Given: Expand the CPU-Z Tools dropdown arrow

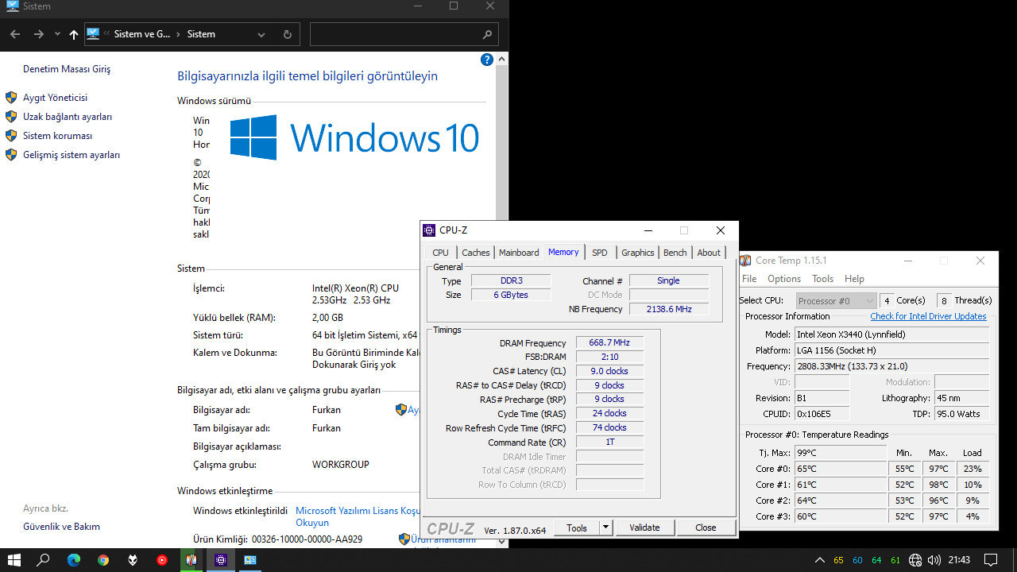Looking at the screenshot, I should point(605,528).
